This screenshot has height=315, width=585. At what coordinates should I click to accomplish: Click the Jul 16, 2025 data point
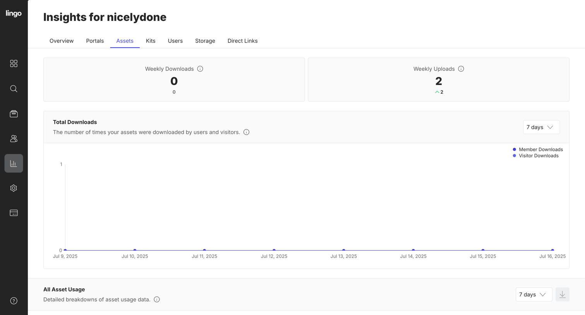[552, 250]
